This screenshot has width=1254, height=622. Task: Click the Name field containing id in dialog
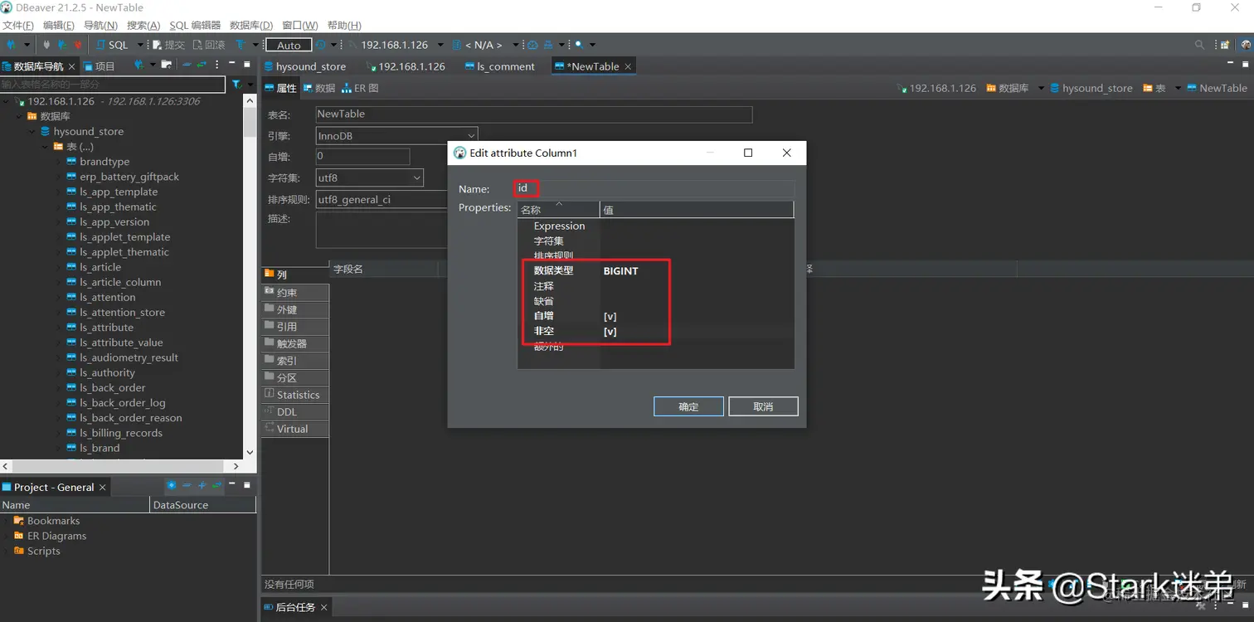tap(654, 188)
